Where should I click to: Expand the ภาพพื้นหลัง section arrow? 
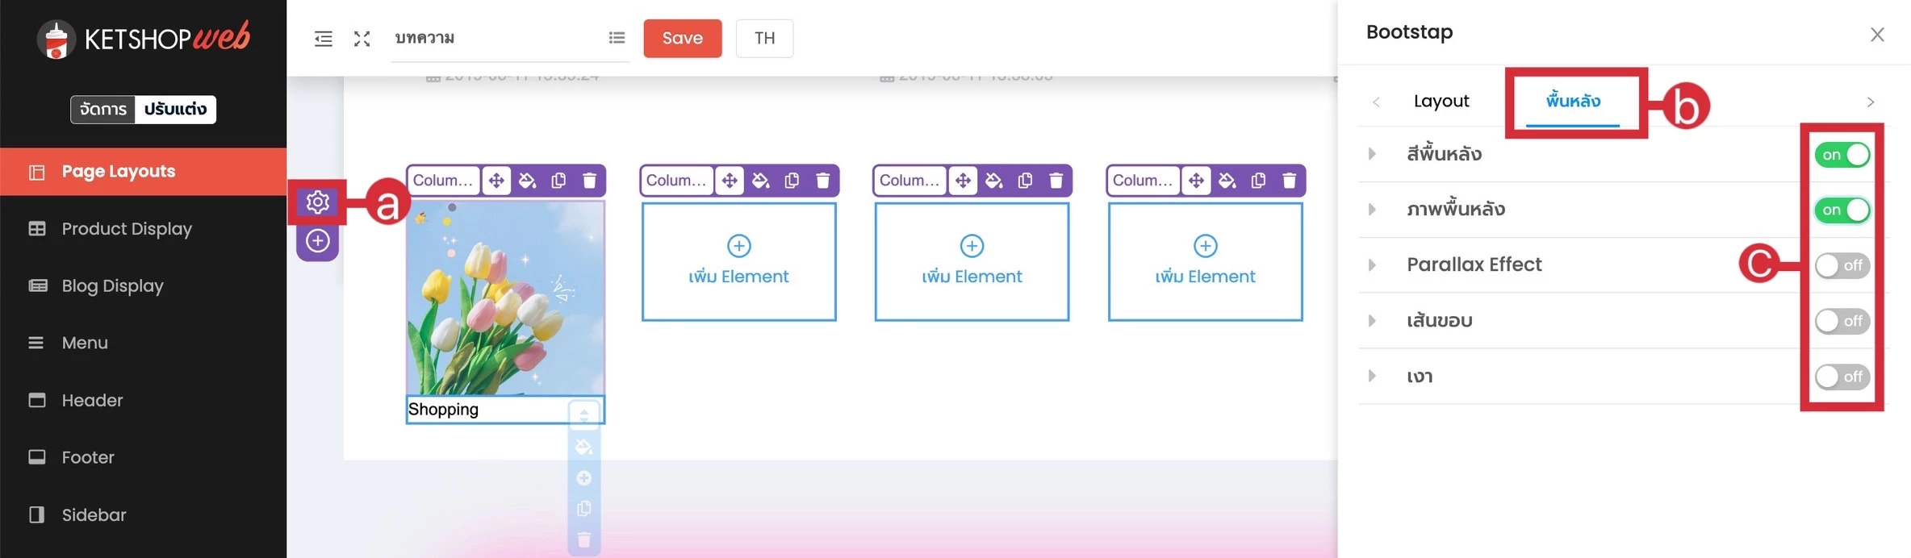(x=1372, y=210)
